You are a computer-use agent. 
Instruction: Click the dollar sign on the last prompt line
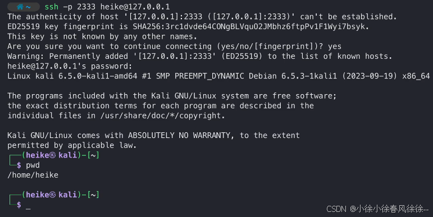click(19, 205)
